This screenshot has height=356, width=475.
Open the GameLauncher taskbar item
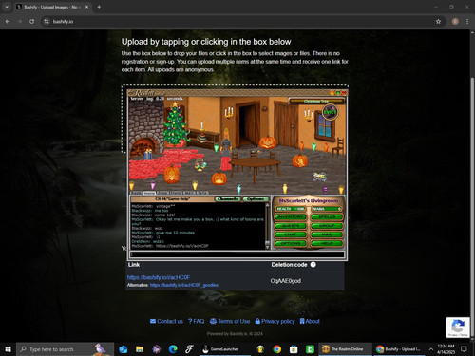(x=225, y=349)
